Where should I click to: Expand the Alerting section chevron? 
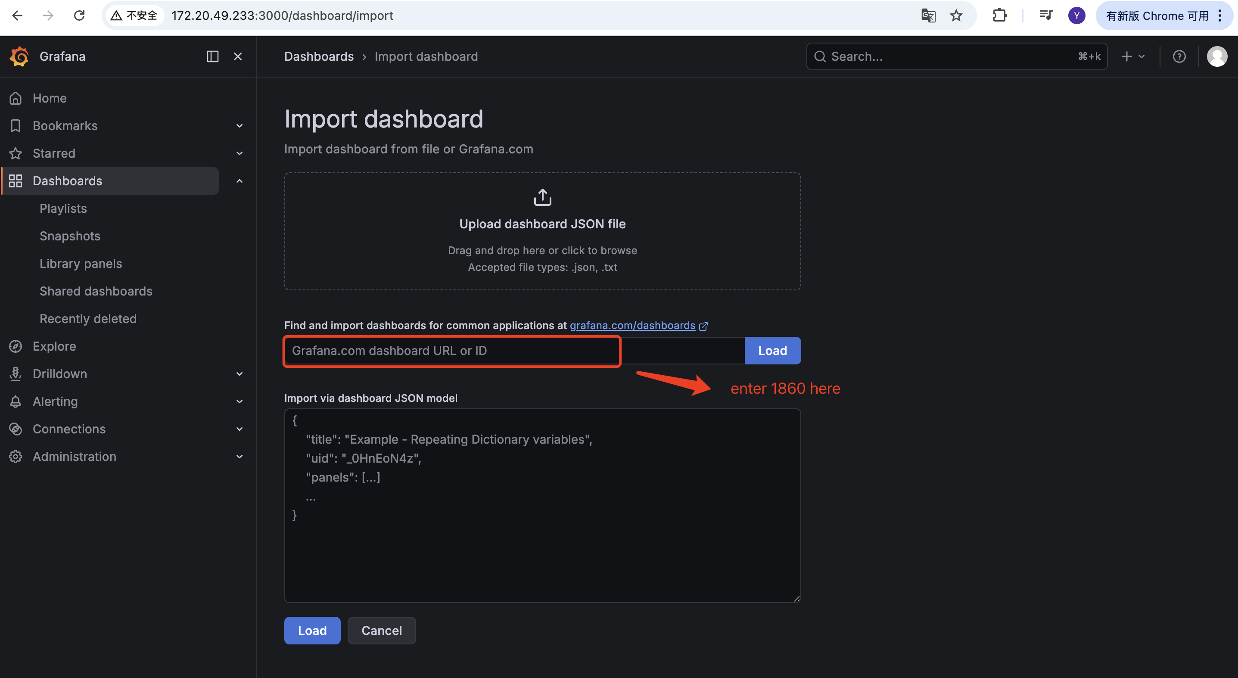[x=240, y=401]
